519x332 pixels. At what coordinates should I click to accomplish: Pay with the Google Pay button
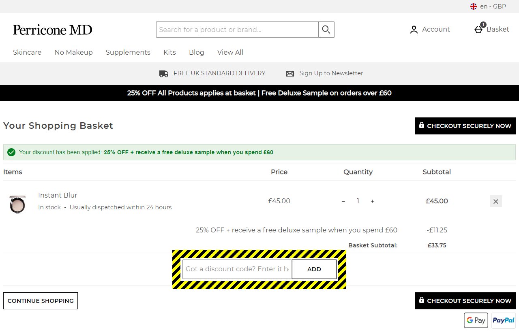coord(476,320)
